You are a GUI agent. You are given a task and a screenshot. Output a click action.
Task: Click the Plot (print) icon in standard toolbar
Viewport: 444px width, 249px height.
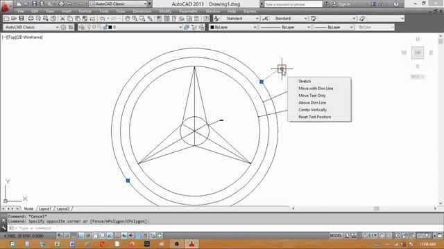coord(31,19)
